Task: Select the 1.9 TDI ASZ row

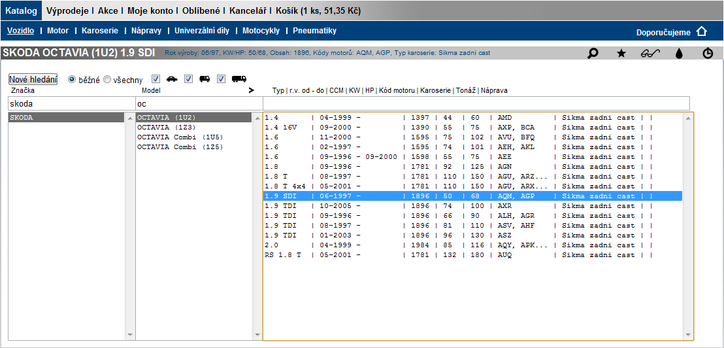Action: tap(473, 235)
